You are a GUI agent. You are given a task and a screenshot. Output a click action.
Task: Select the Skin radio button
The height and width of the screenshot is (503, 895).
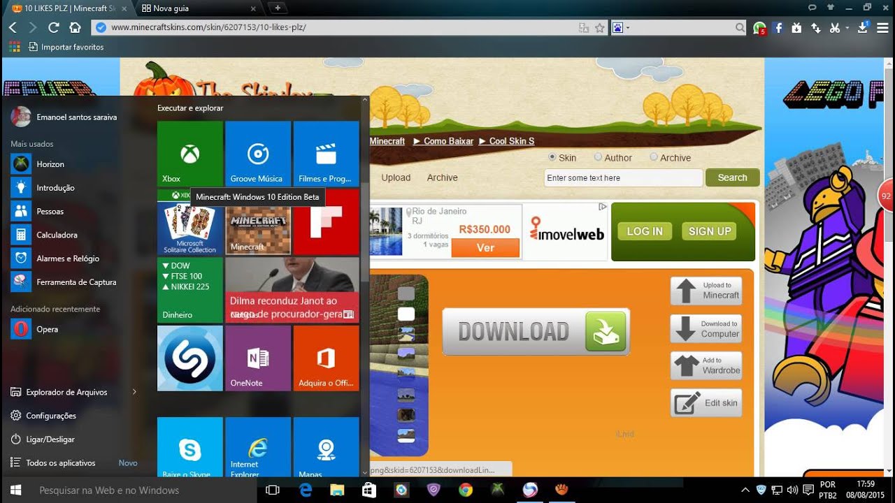click(552, 157)
